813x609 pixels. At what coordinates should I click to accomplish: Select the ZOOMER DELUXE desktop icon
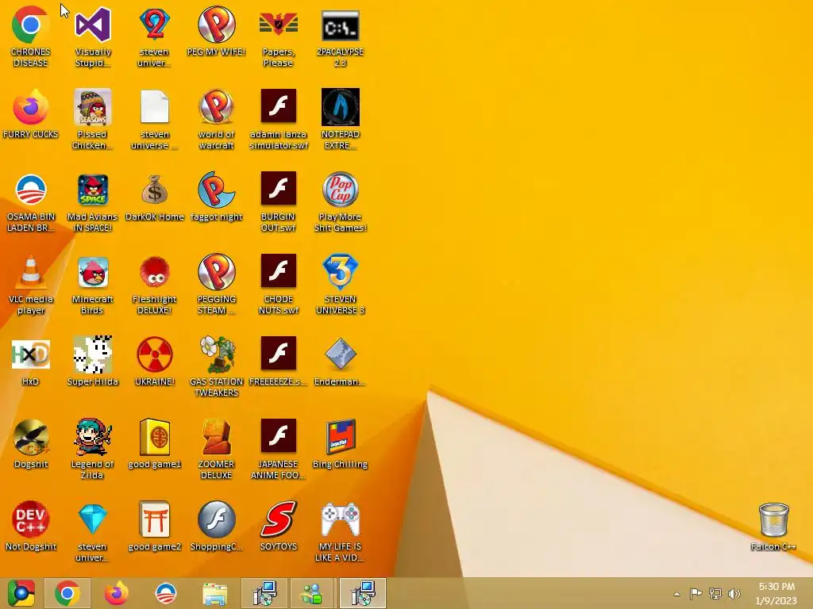coord(216,449)
